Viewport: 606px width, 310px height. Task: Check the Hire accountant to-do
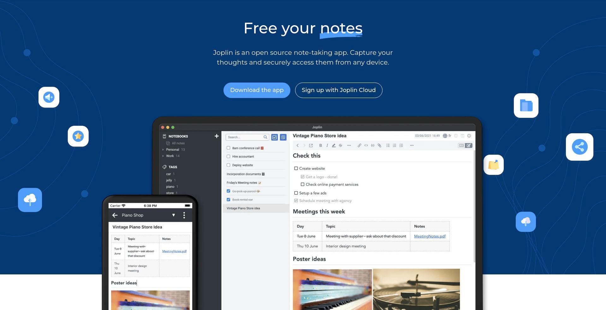[228, 156]
